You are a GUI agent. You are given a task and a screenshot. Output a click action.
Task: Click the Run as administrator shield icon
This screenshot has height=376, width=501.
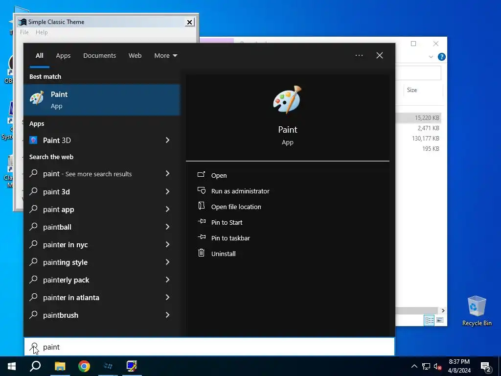[x=201, y=190]
